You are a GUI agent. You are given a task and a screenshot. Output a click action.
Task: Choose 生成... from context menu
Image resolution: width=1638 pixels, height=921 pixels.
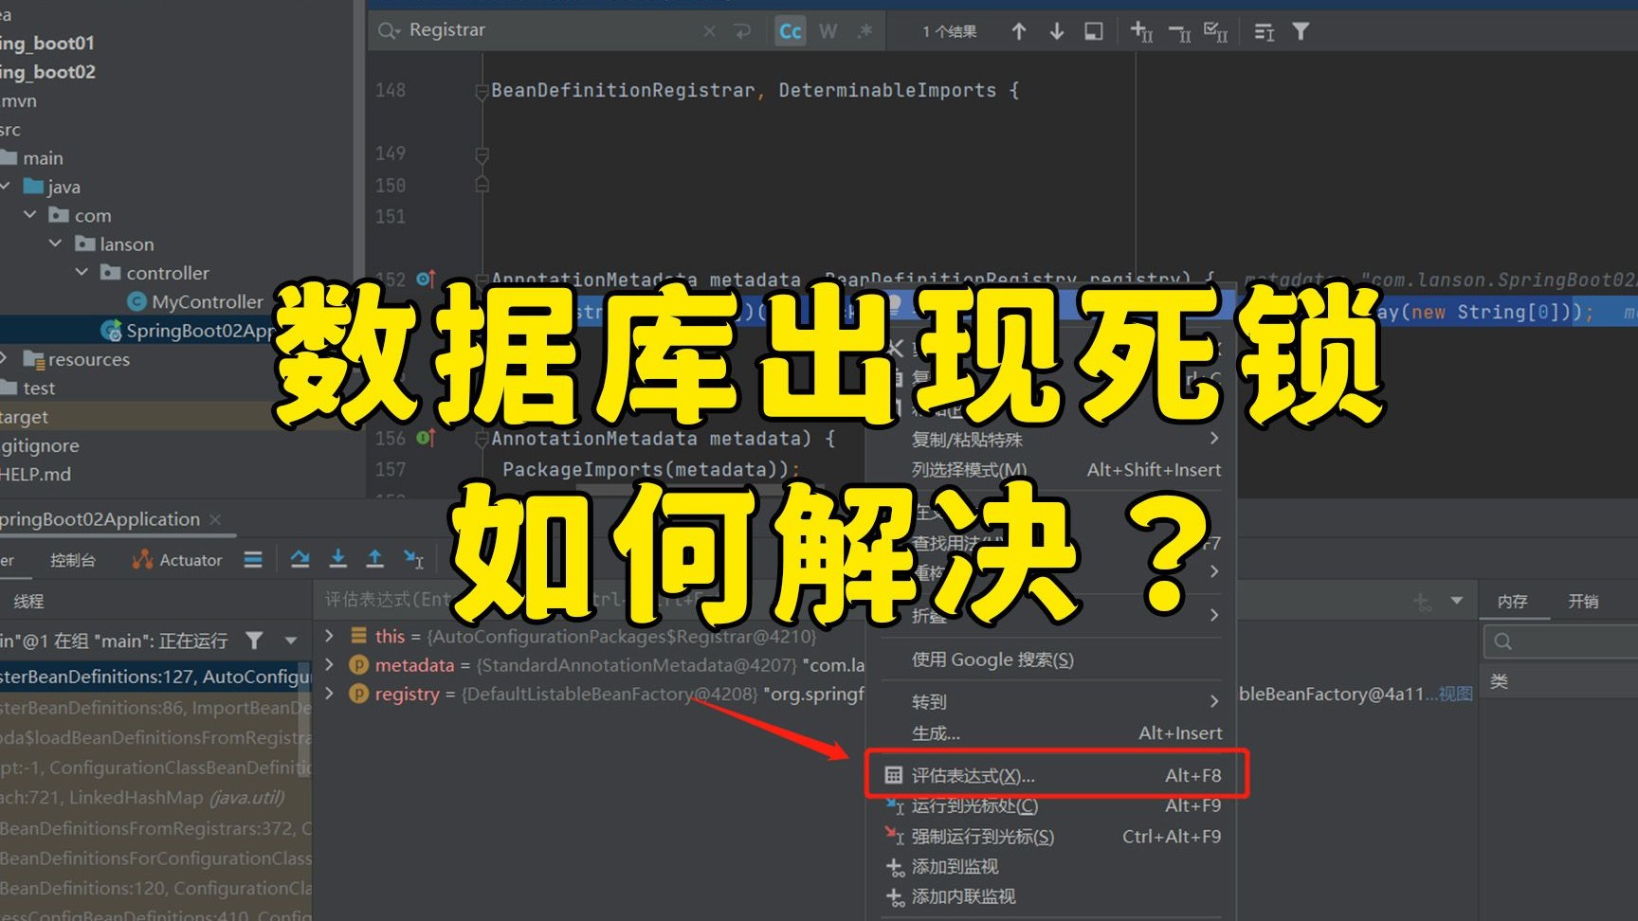pos(1052,732)
